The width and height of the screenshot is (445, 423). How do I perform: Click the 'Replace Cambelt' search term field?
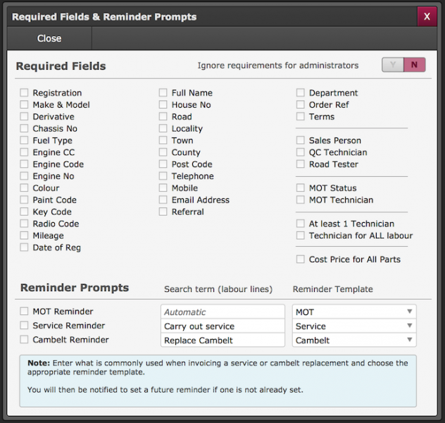pos(223,341)
